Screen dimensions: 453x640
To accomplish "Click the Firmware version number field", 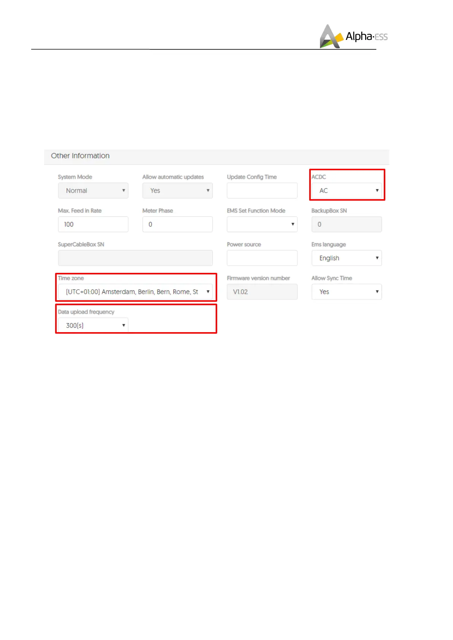I will point(262,292).
